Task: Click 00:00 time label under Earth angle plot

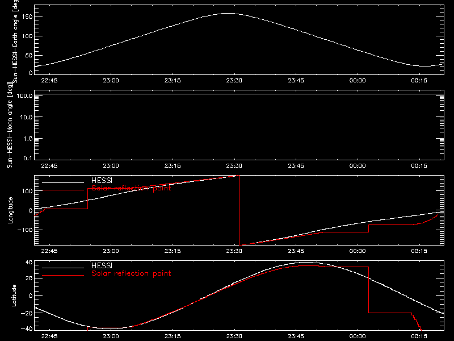Action: (x=358, y=81)
